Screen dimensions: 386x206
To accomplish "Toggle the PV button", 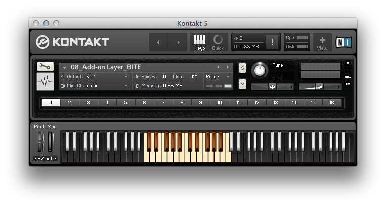I will coord(348,84).
